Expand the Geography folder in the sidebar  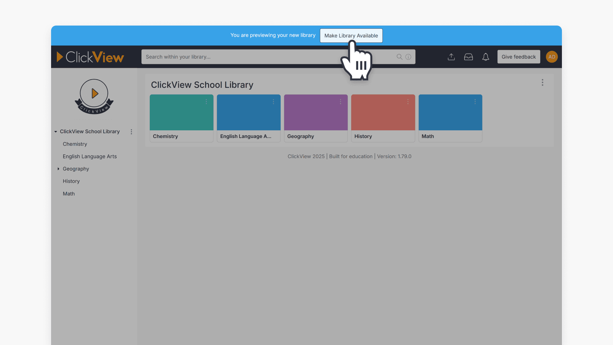(x=58, y=169)
